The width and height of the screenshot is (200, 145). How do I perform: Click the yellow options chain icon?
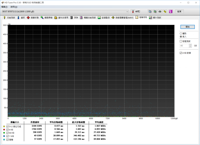[165, 11]
